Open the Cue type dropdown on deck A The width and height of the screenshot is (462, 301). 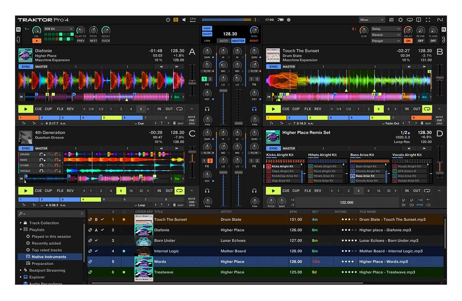139,124
